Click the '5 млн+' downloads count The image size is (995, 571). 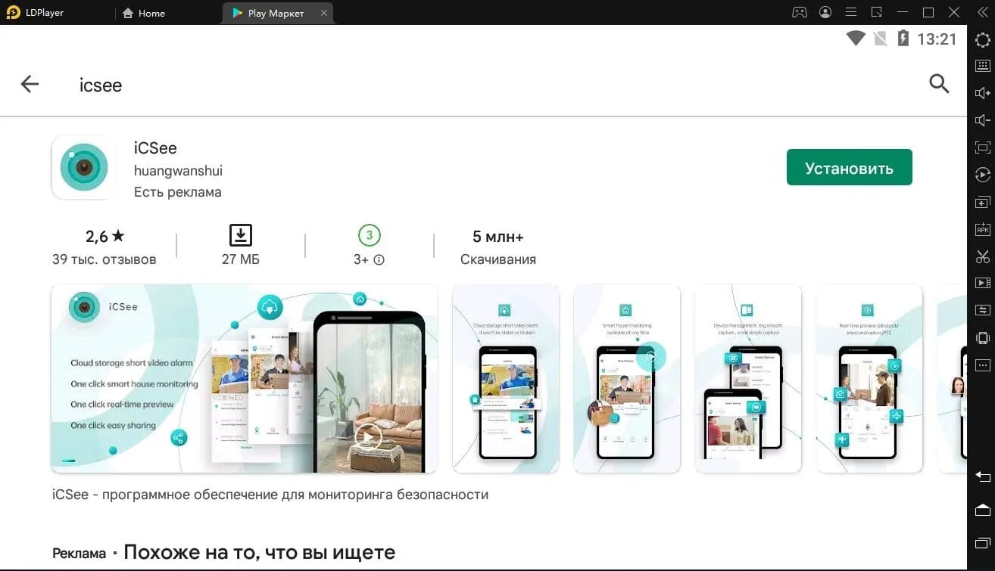pyautogui.click(x=497, y=237)
